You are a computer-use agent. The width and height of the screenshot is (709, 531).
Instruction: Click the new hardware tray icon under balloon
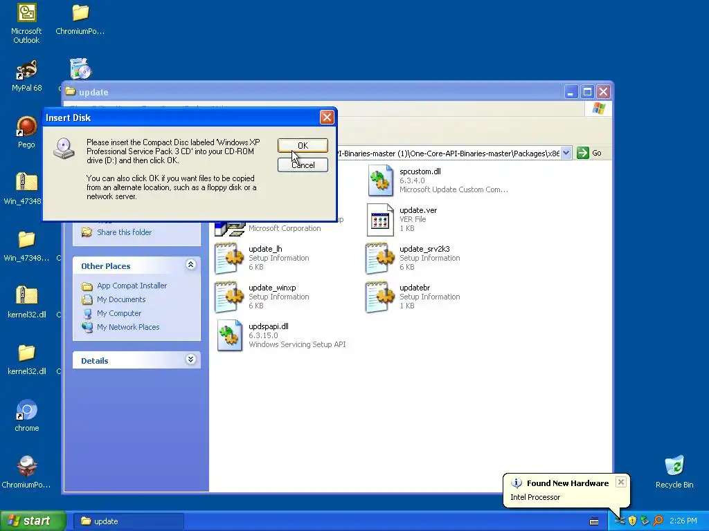click(x=620, y=521)
